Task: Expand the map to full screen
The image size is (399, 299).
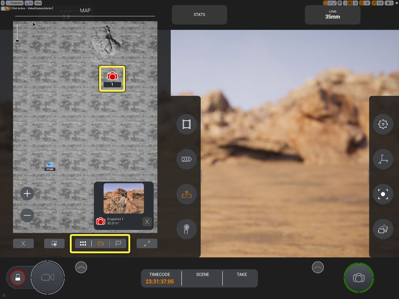Action: click(147, 244)
